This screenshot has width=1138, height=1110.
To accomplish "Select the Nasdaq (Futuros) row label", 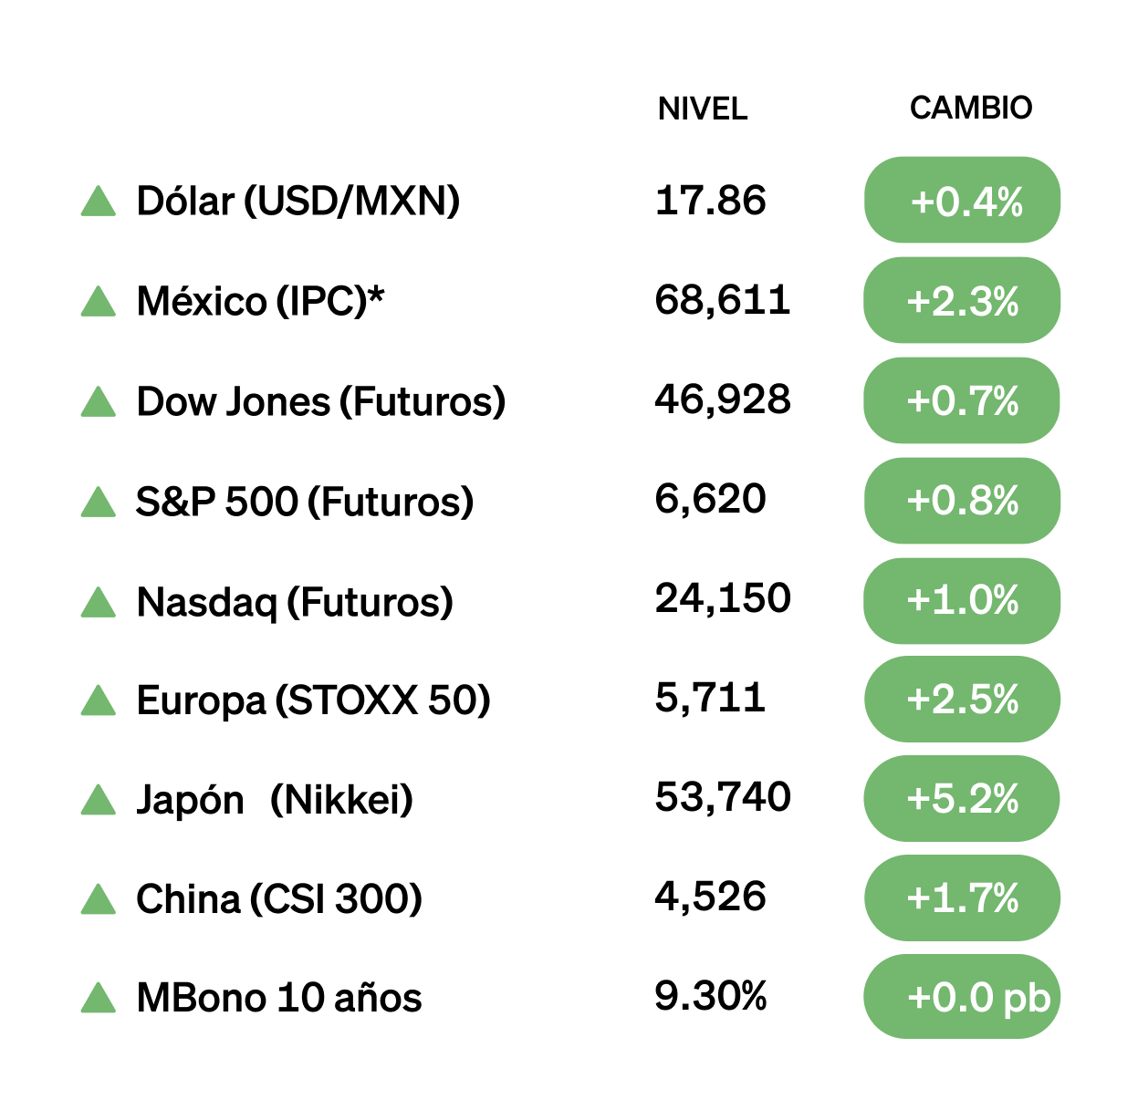I will [x=295, y=603].
